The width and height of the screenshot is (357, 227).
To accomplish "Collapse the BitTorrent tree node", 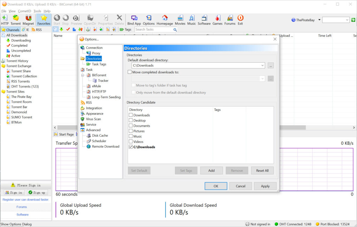I will click(83, 75).
